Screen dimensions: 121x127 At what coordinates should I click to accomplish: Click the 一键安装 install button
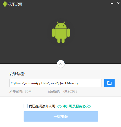pyautogui.click(x=61, y=116)
